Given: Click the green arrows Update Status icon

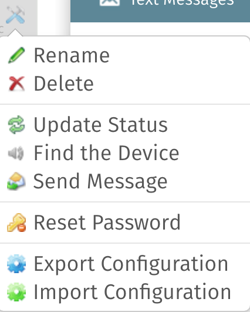Looking at the screenshot, I should pyautogui.click(x=16, y=125).
